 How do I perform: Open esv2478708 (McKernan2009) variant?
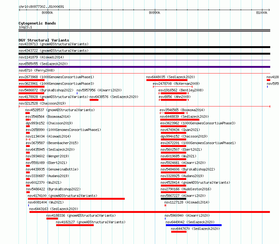176,84
